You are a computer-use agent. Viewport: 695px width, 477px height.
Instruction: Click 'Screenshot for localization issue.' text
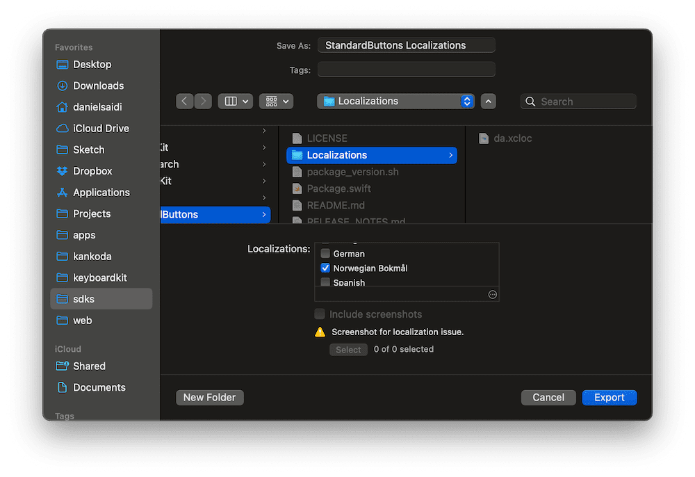(398, 332)
